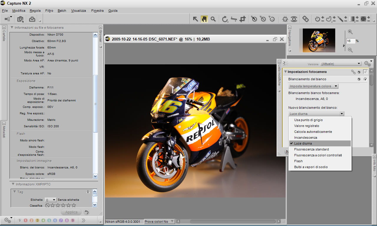The height and width of the screenshot is (226, 377).
Task: Collapse Impostazioni fotocamera section
Action: click(285, 72)
